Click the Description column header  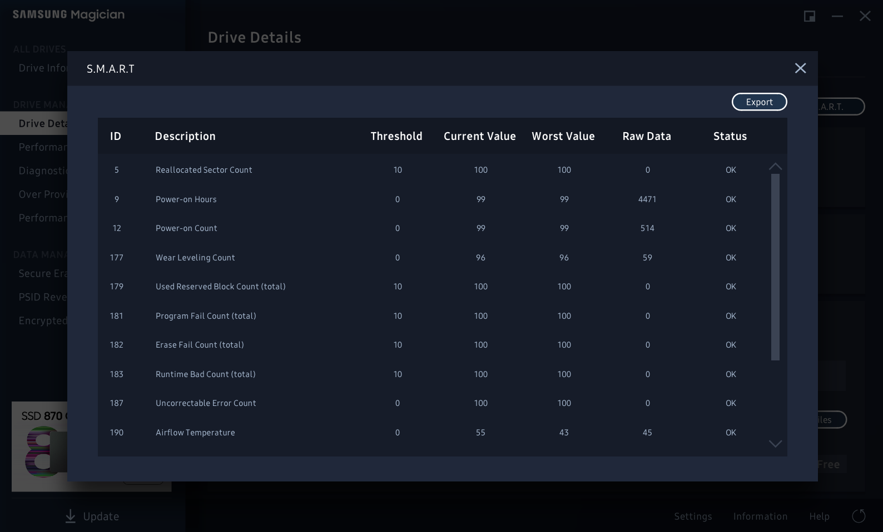pos(185,137)
